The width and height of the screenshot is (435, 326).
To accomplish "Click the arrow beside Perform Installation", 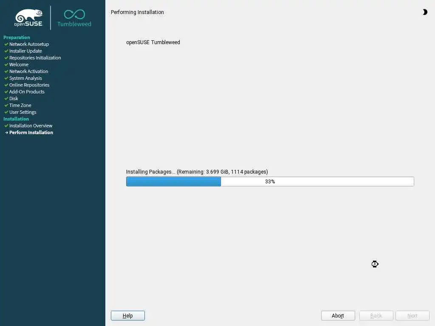I will coord(6,132).
